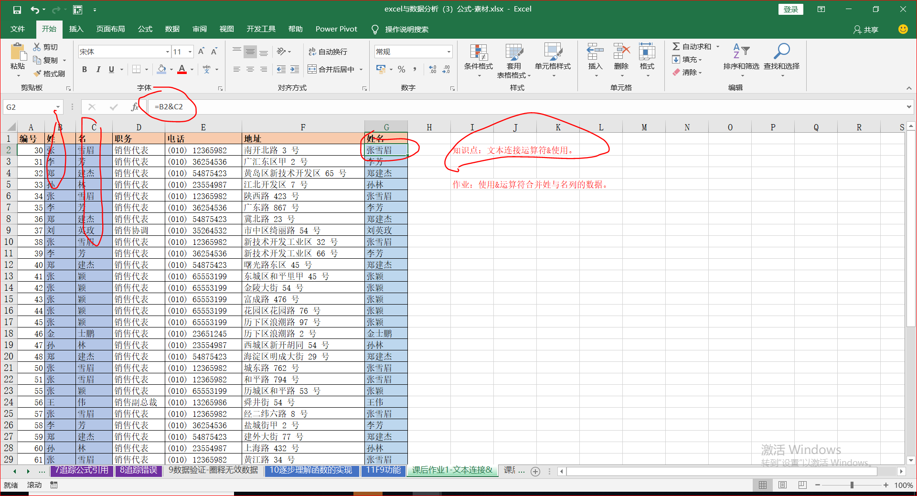Image resolution: width=917 pixels, height=496 pixels.
Task: Select column H header
Action: coord(429,127)
